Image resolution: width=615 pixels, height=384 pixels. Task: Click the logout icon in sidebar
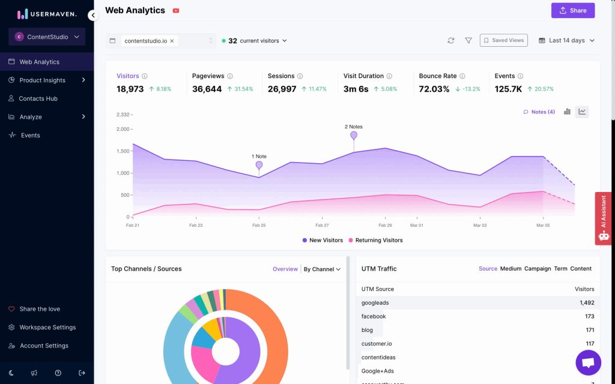click(x=82, y=373)
